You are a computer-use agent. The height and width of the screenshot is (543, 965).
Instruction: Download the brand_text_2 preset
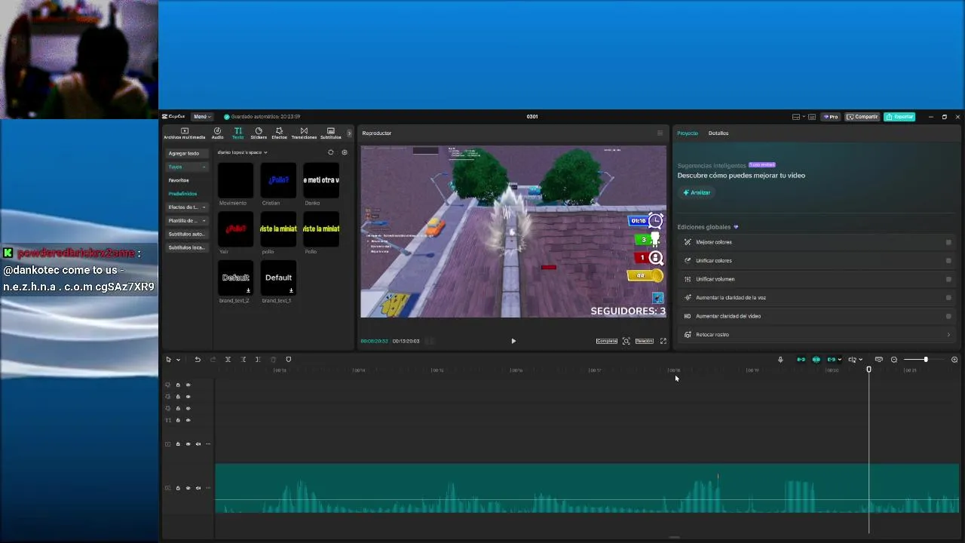click(x=248, y=290)
